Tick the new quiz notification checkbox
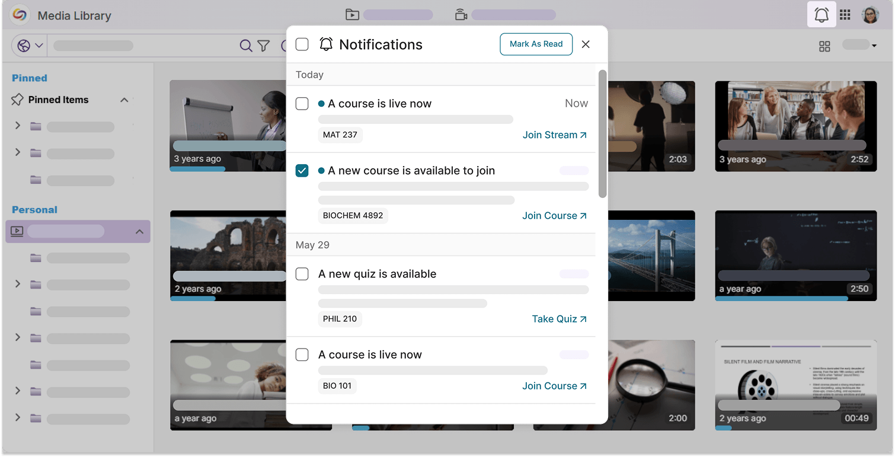Image resolution: width=895 pixels, height=457 pixels. [x=302, y=274]
